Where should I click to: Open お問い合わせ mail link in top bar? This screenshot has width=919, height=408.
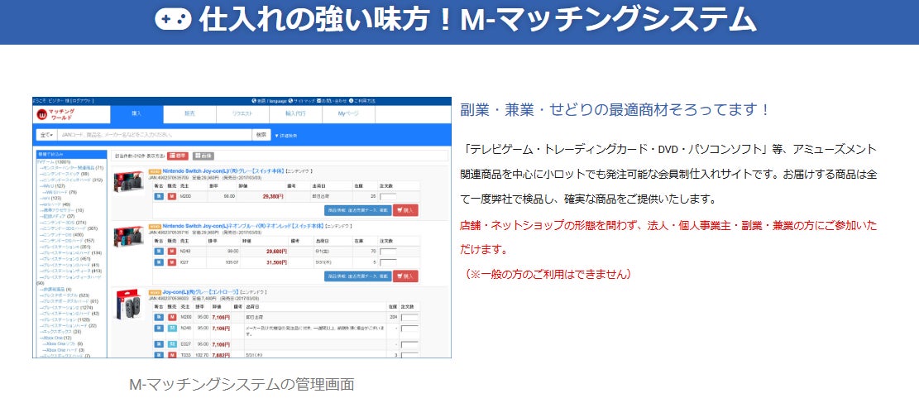pos(332,101)
